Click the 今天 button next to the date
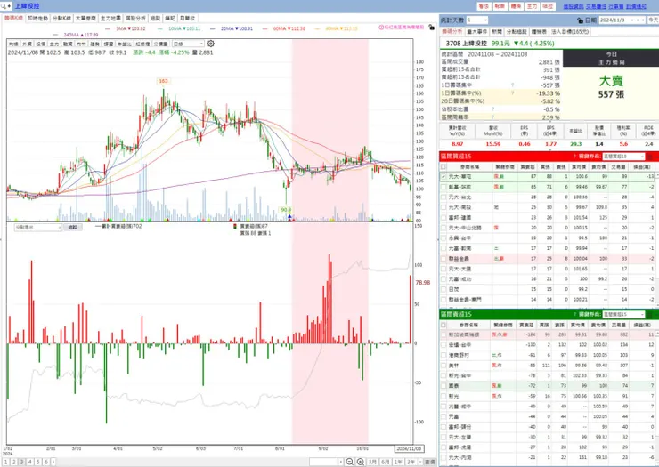659x467 pixels. click(x=653, y=20)
